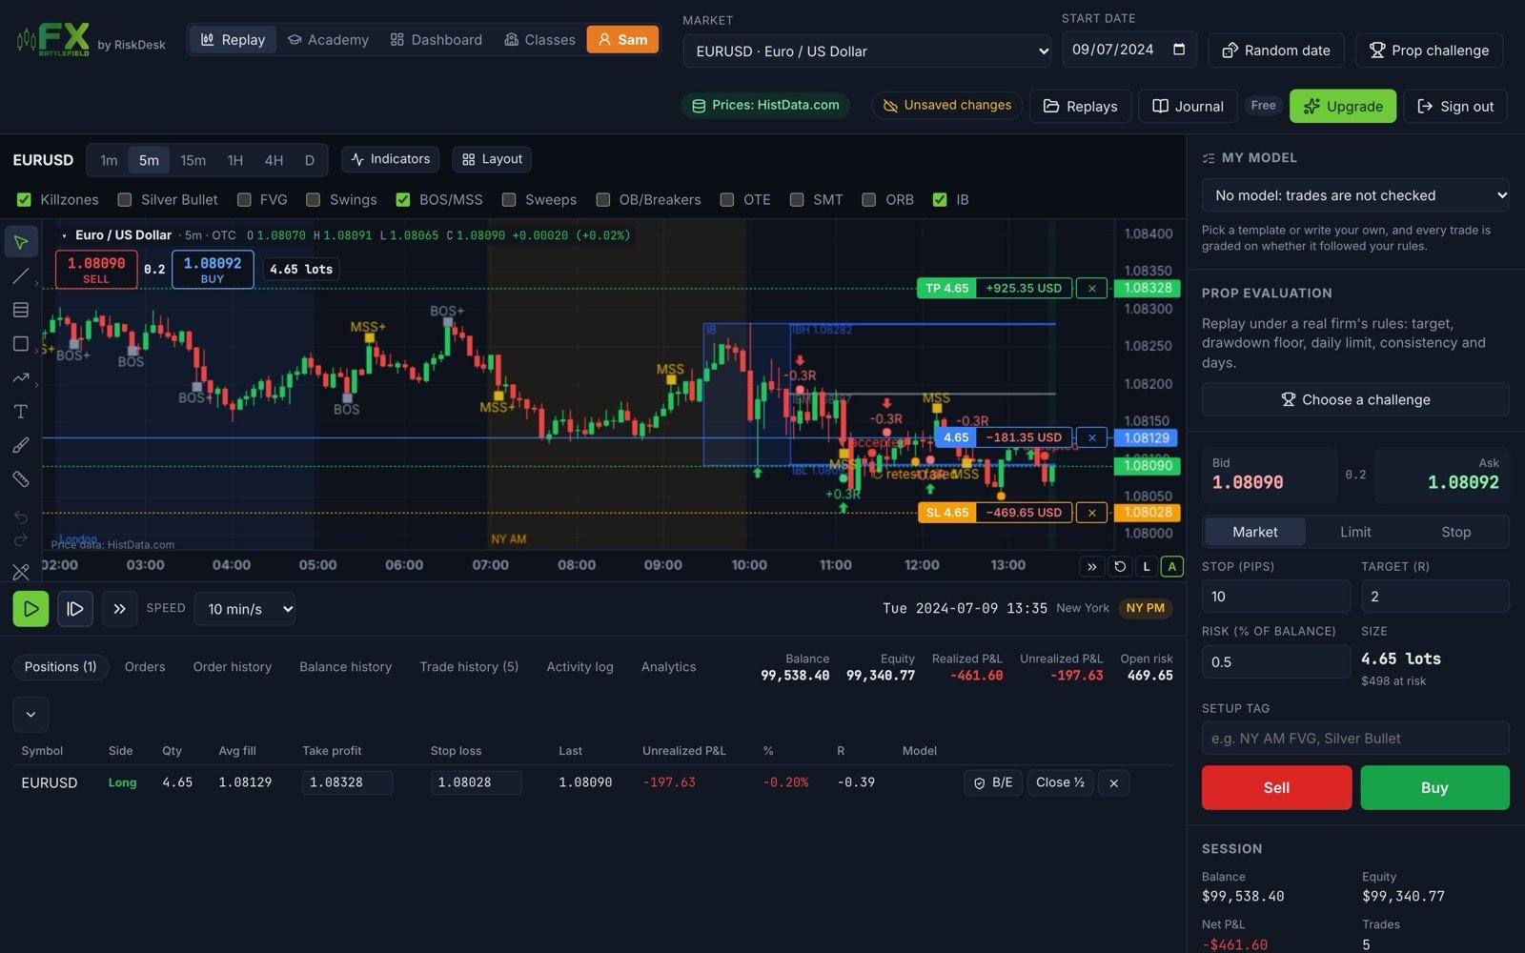Screen dimensions: 1525x953
Task: Select the trend line drawing tool
Action: coord(21,276)
